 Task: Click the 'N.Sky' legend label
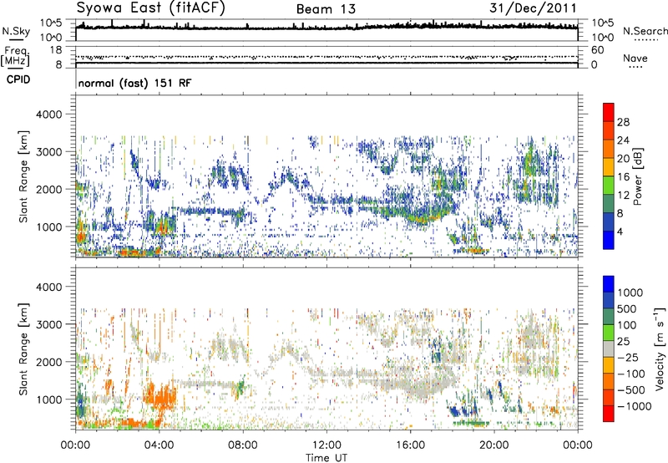pyautogui.click(x=16, y=32)
